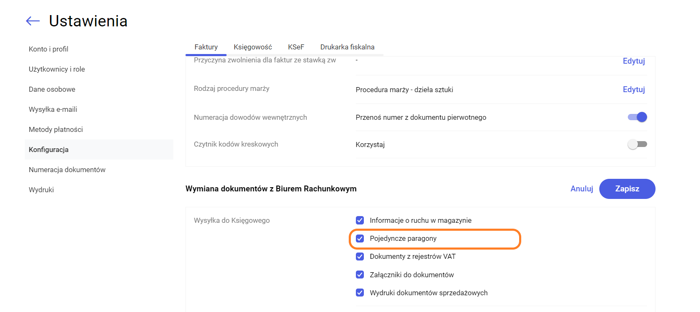Uncheck Załączniki do dokumentów checkbox
Screen dimensions: 700x312
(360, 275)
